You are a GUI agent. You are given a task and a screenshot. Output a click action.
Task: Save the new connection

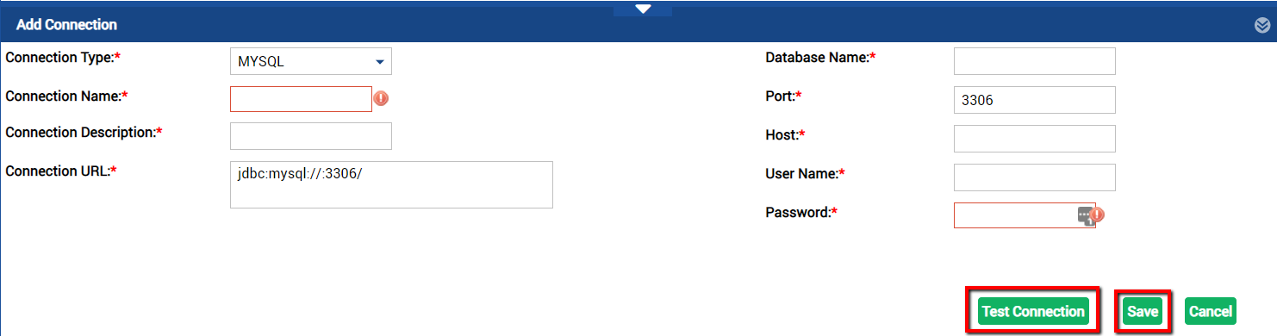(1143, 311)
